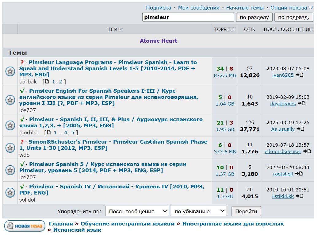Click author name barbak
The image size is (318, 235).
point(28,82)
